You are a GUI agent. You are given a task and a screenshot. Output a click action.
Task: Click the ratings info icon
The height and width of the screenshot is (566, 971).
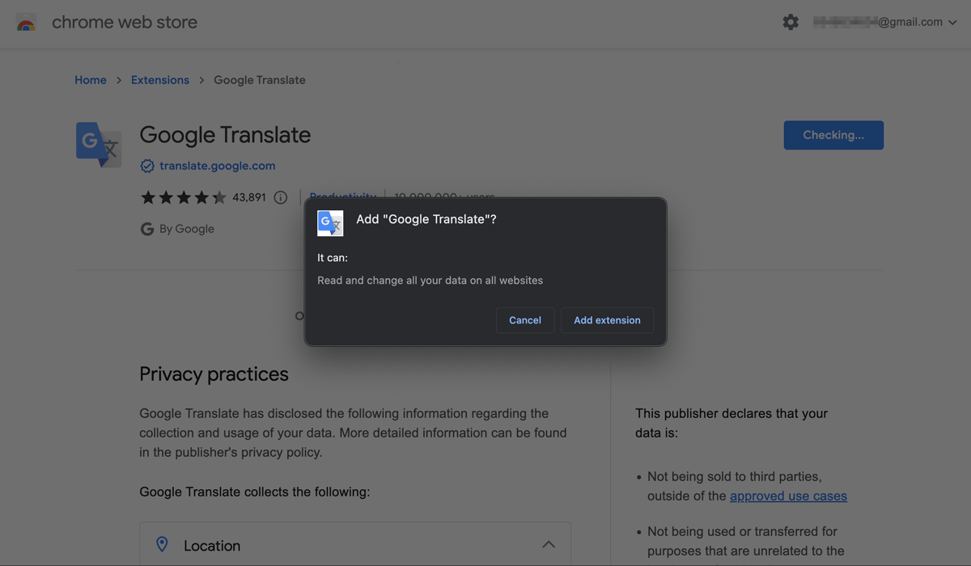tap(281, 197)
